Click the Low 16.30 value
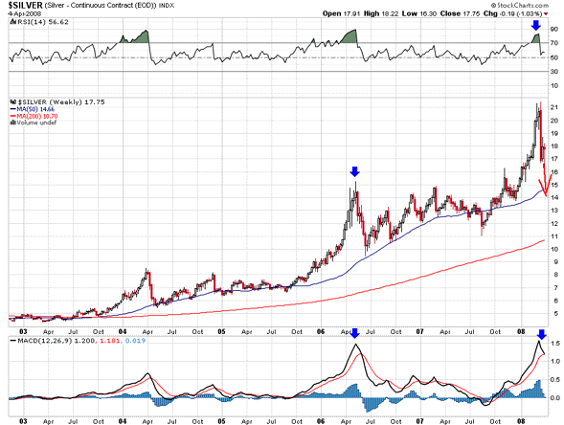Image resolution: width=564 pixels, height=425 pixels. coord(419,13)
